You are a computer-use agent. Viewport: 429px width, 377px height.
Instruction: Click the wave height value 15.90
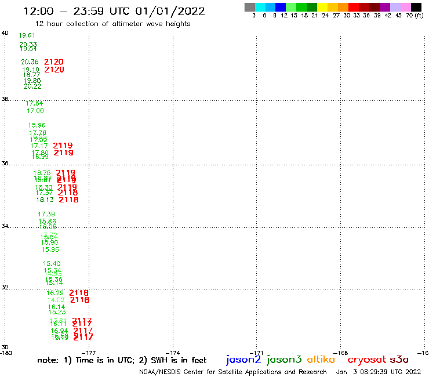[49, 242]
